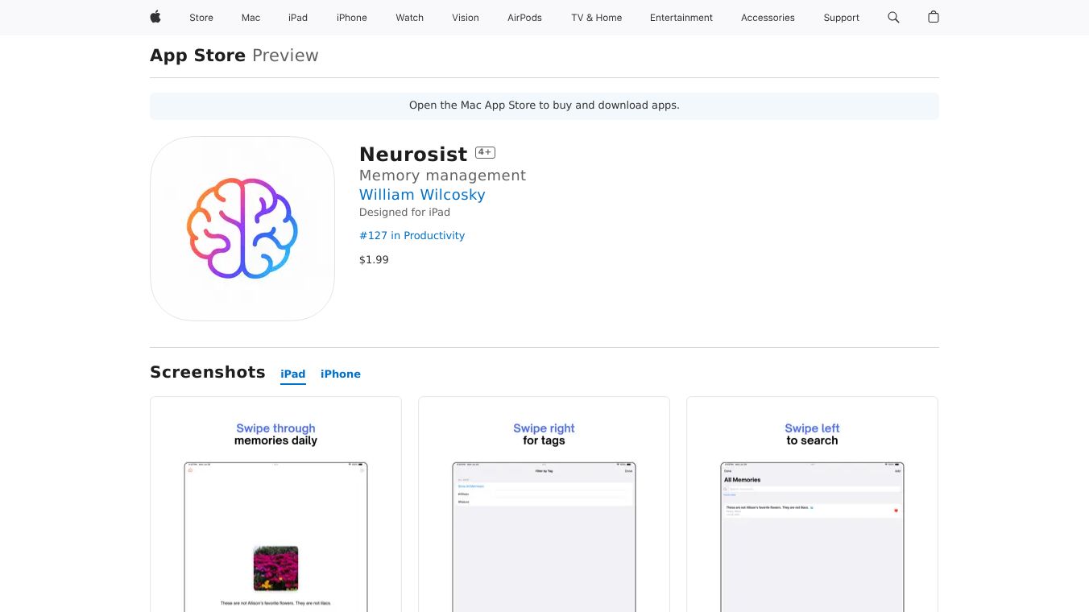The height and width of the screenshot is (612, 1089).
Task: Open the search magnifier icon
Action: pyautogui.click(x=893, y=17)
